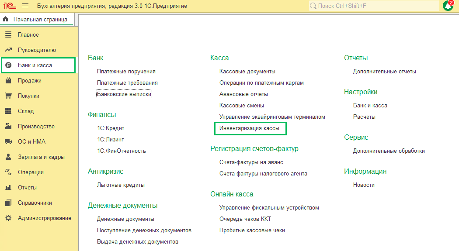Click the Отчеты bar chart icon
This screenshot has height=251, width=459.
tap(8, 187)
